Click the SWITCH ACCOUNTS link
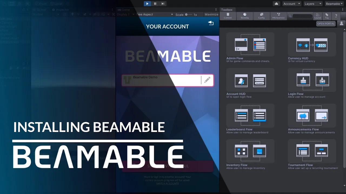Image resolution: width=346 pixels, height=194 pixels. pyautogui.click(x=167, y=183)
